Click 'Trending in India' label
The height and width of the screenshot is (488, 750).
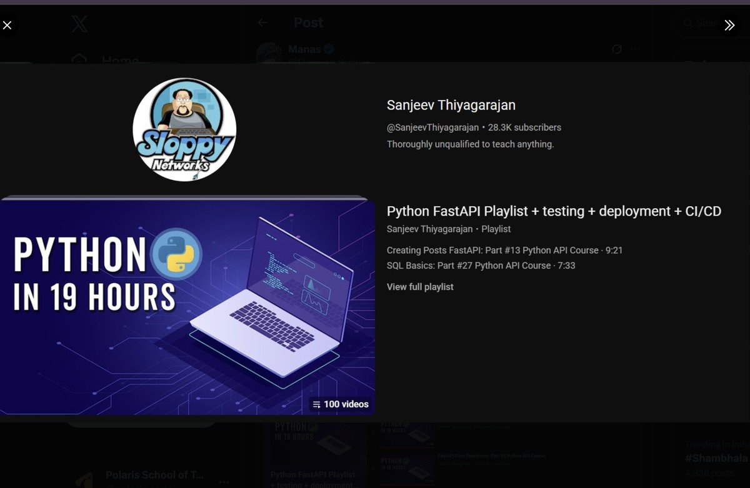coord(717,445)
